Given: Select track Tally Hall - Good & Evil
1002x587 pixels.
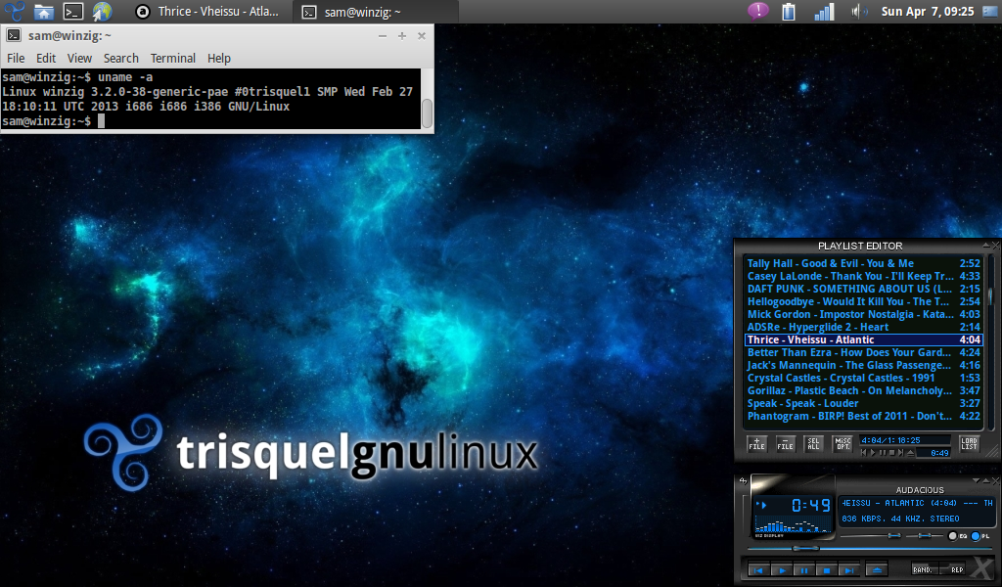Looking at the screenshot, I should coord(863,263).
